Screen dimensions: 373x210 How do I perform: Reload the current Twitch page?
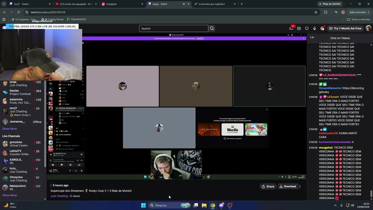tap(18, 12)
